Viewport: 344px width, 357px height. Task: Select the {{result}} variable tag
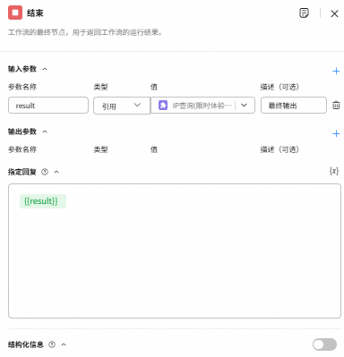[x=43, y=201]
